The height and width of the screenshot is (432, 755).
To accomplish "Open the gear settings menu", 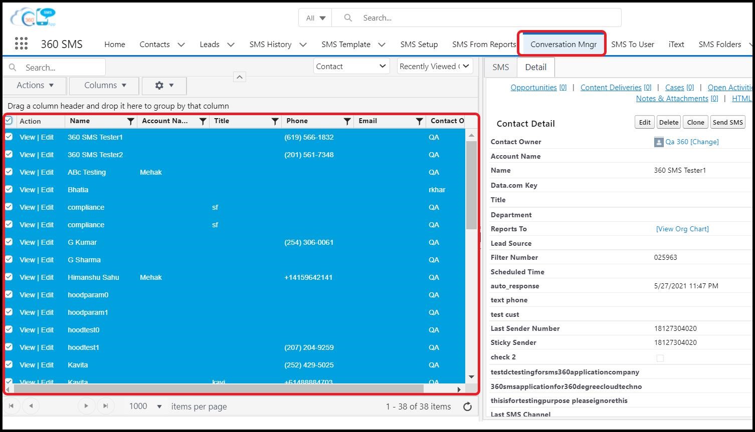I will point(164,86).
